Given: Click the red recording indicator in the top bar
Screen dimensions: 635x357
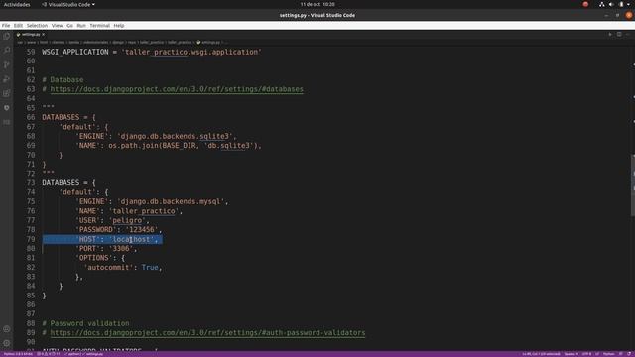Looking at the screenshot, I should (x=585, y=4).
